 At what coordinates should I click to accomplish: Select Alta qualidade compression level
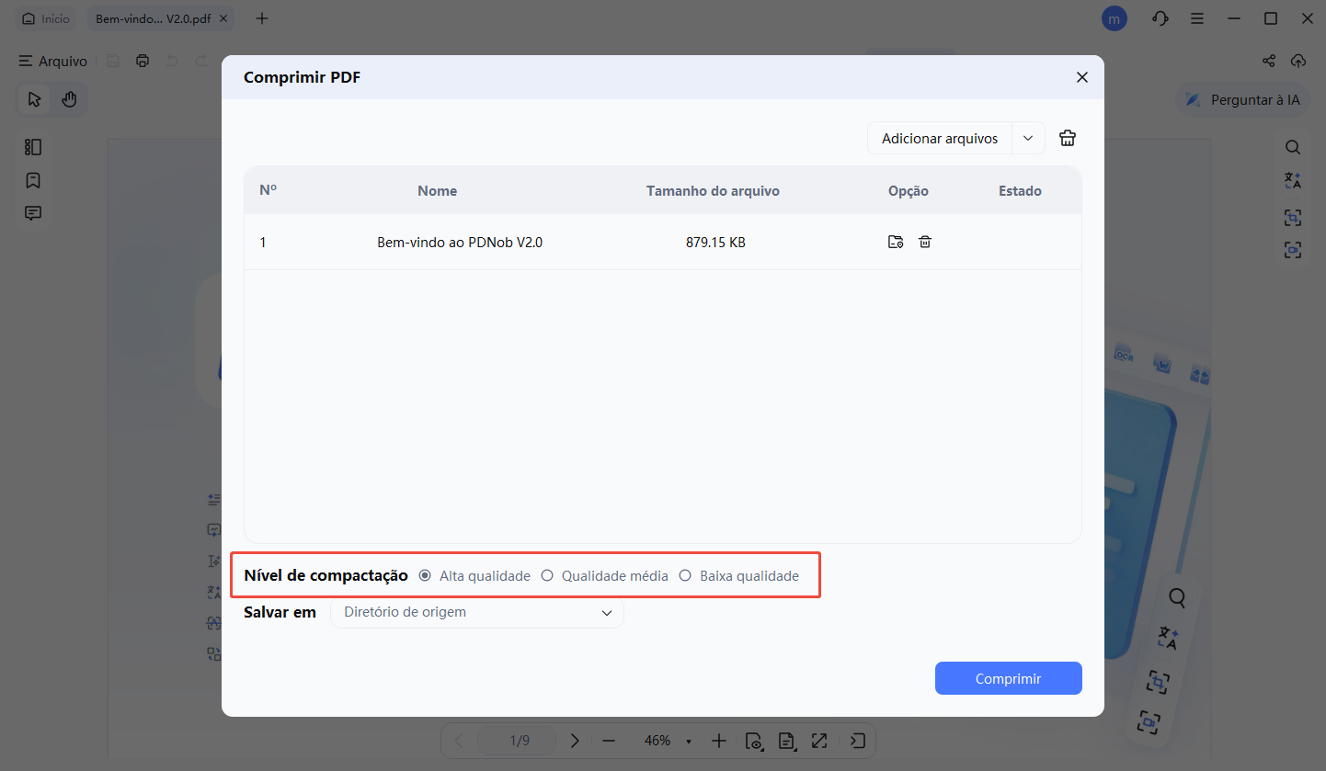point(425,575)
